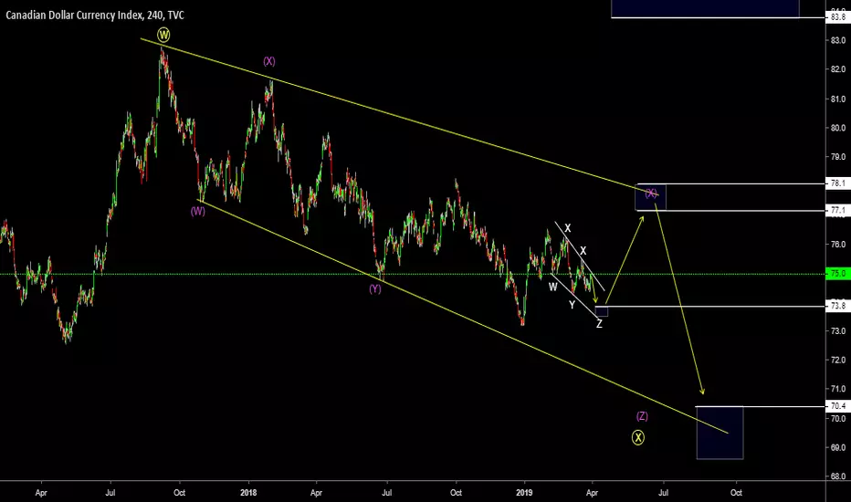The image size is (851, 502).
Task: Click the 77.1 price level label
Action: point(837,210)
